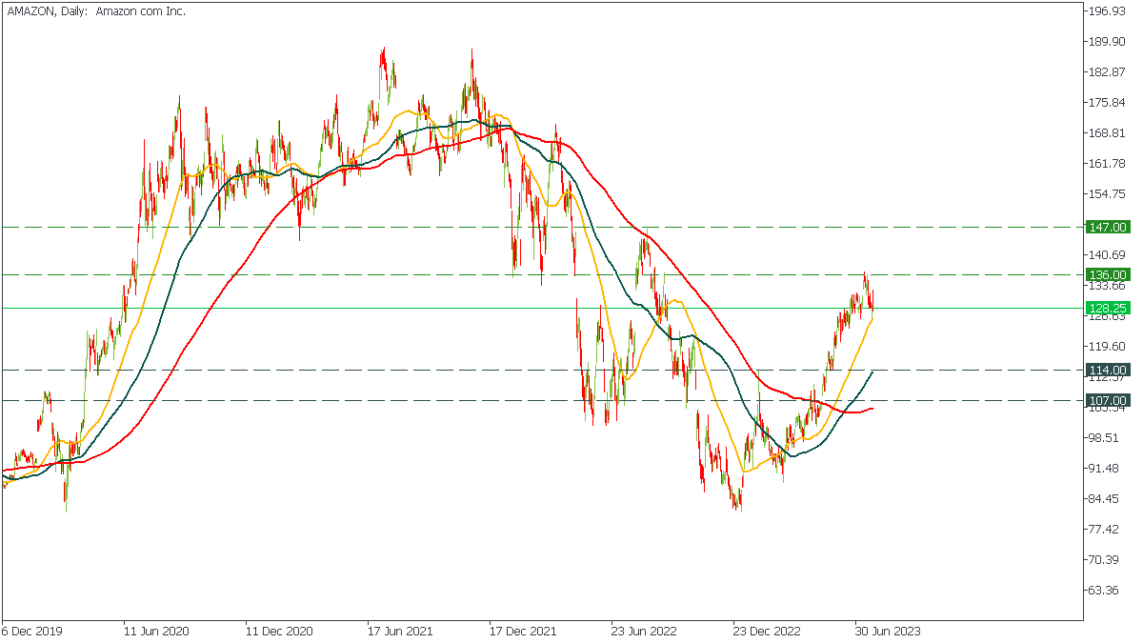Select the 17 Dec 2021 date label
This screenshot has width=1143, height=643.
pos(522,631)
